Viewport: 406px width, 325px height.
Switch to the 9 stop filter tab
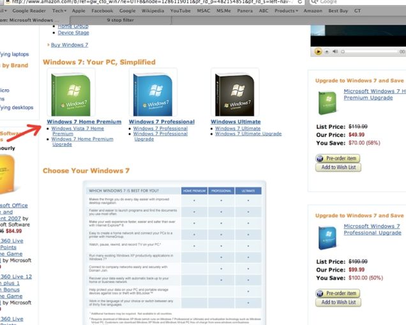pyautogui.click(x=121, y=20)
